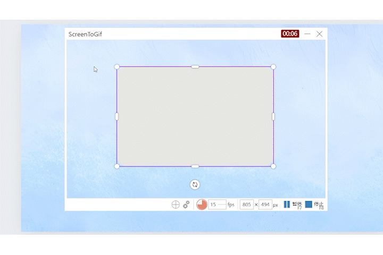Click the top-middle edge resize handle
Screen dimensions: 383x255
(x=195, y=67)
